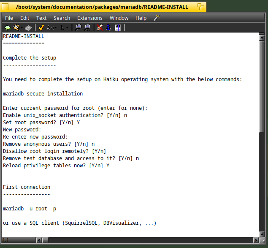This screenshot has height=248, width=268.
Task: Open the File menu
Action: (x=9, y=18)
